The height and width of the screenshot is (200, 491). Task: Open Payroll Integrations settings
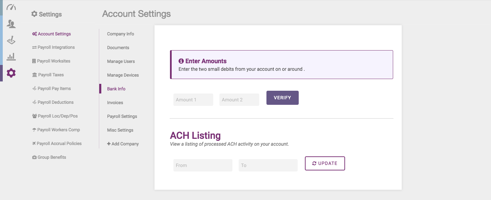click(x=53, y=47)
